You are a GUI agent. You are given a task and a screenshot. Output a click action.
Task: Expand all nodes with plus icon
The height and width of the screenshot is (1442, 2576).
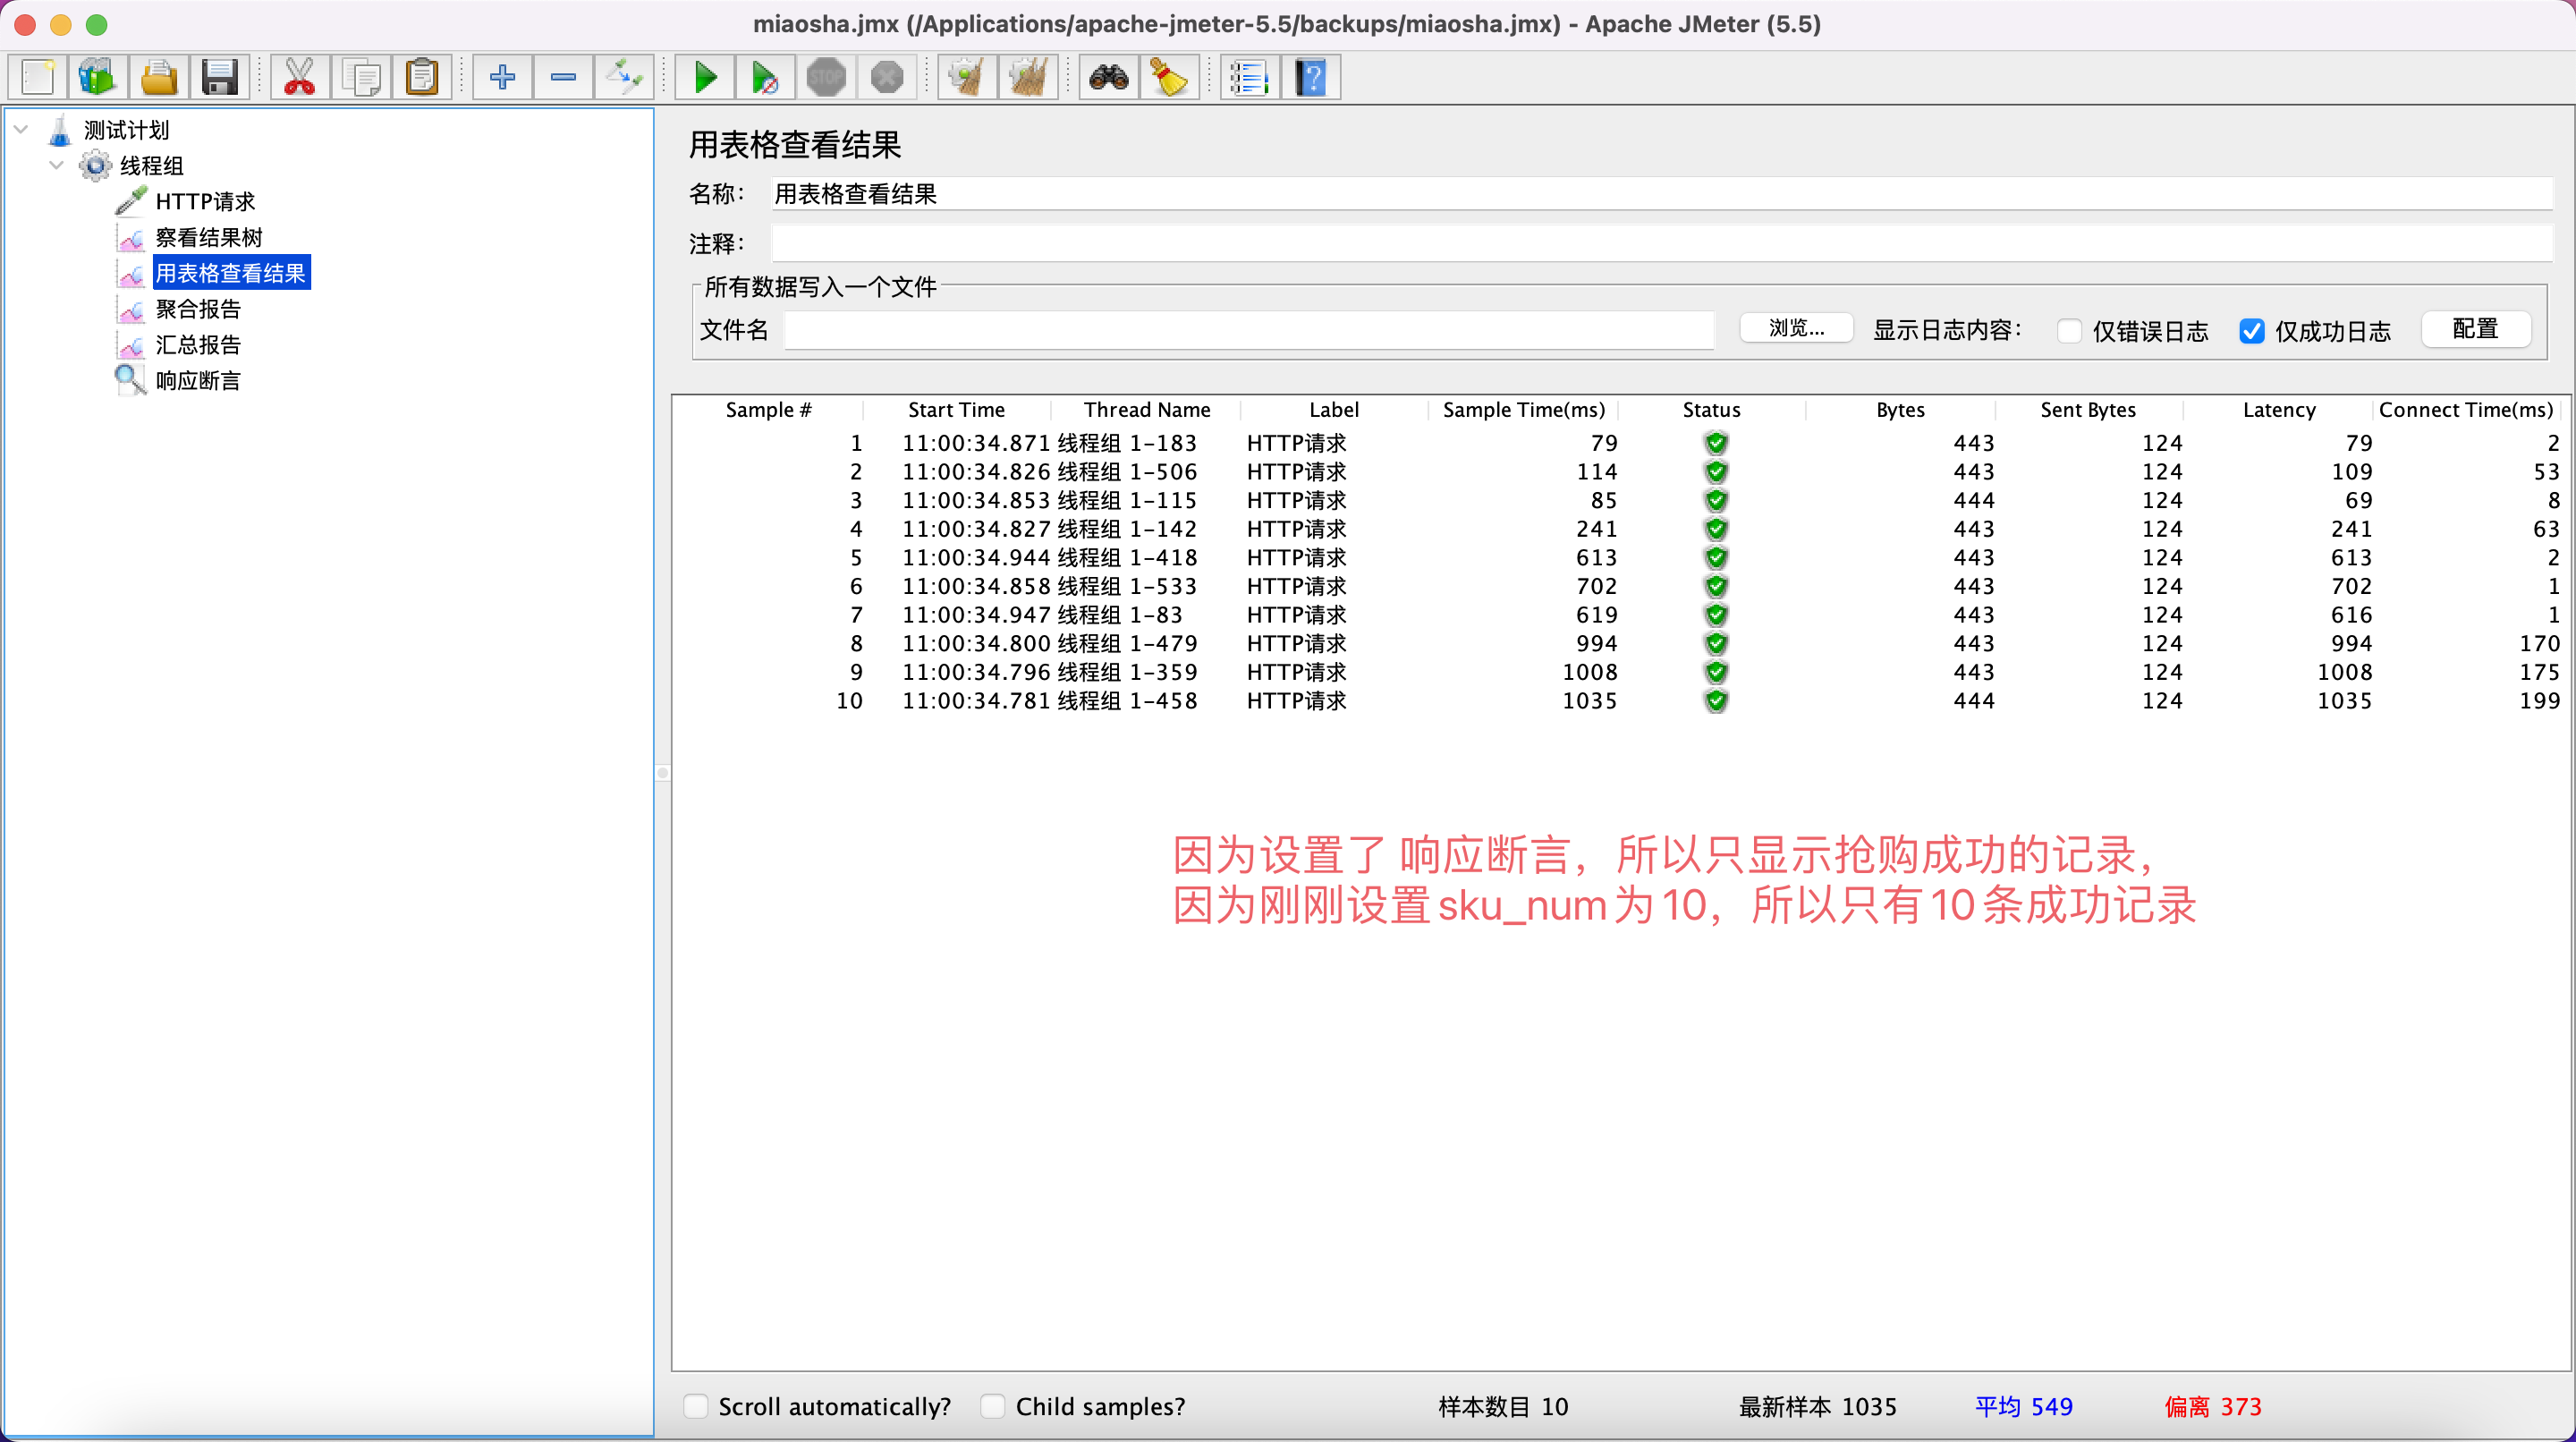502,77
